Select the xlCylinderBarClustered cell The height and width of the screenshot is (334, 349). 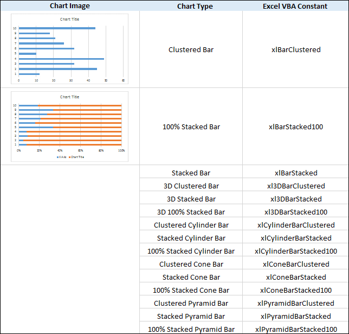[x=296, y=225]
